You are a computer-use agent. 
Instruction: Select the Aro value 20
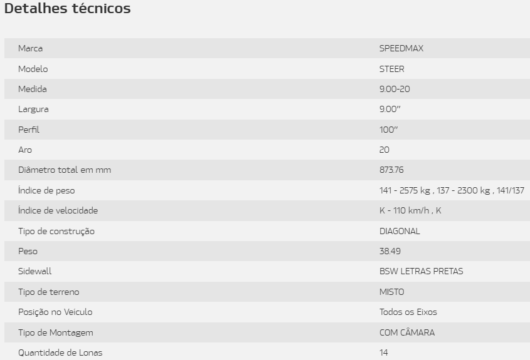pos(384,150)
